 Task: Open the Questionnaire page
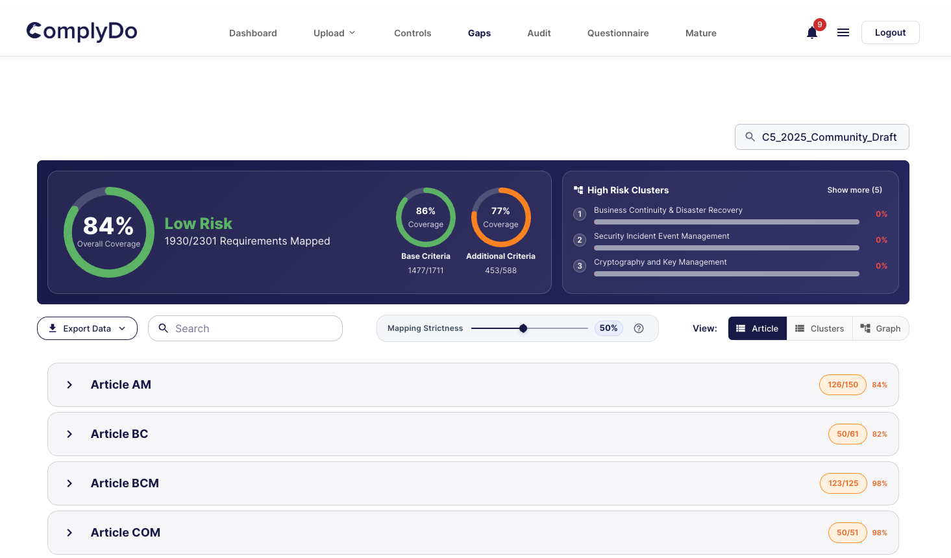[617, 33]
